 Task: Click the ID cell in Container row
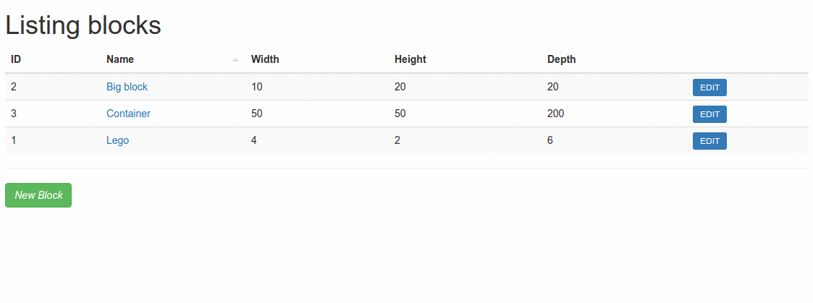(x=14, y=114)
